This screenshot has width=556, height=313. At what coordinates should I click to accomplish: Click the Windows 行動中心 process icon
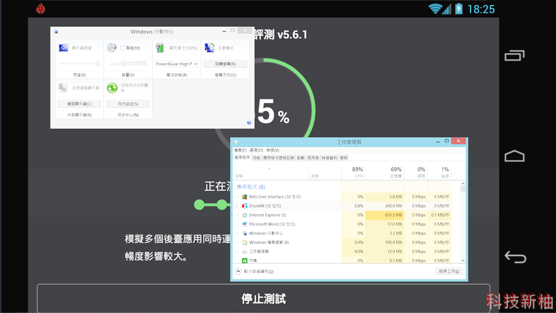(x=244, y=233)
